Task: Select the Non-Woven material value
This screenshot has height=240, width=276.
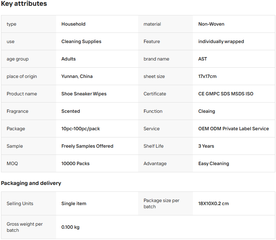Action: [211, 24]
